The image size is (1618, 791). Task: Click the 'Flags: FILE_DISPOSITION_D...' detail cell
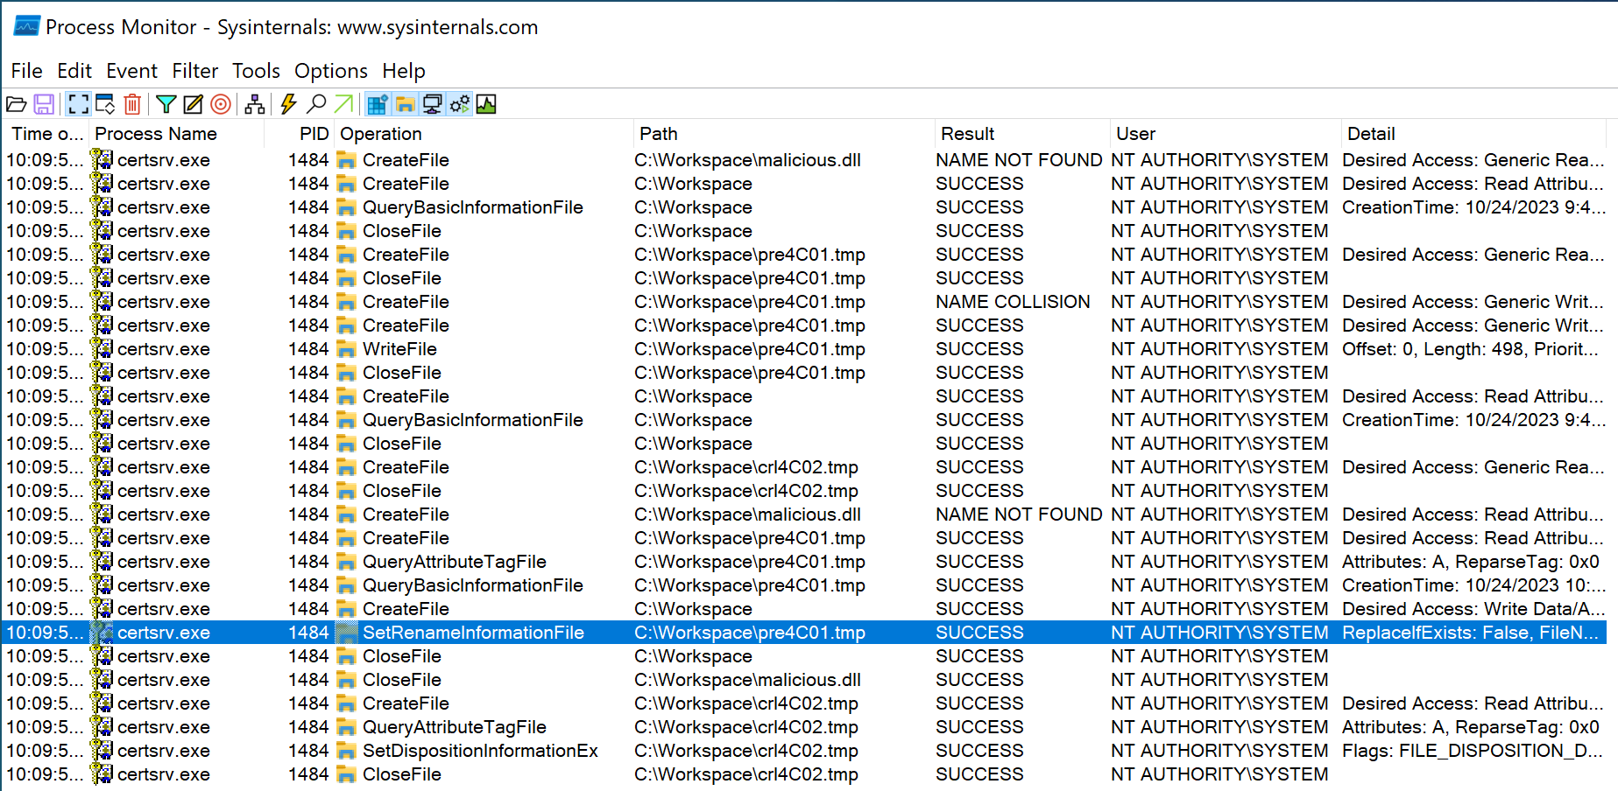point(1472,751)
